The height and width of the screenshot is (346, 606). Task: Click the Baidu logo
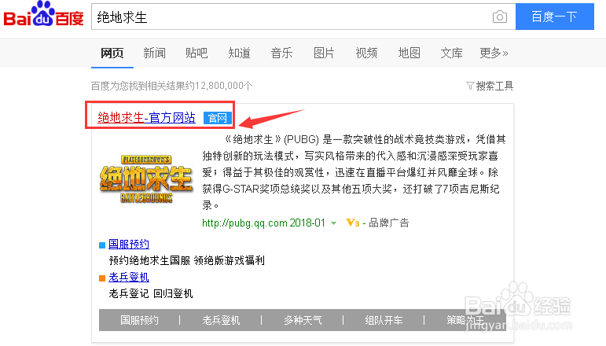[x=44, y=14]
